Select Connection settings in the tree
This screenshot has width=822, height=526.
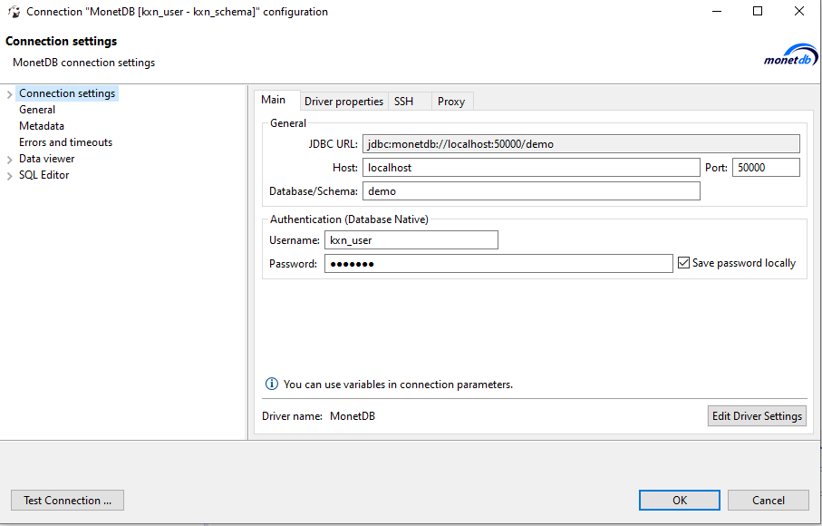click(x=67, y=93)
